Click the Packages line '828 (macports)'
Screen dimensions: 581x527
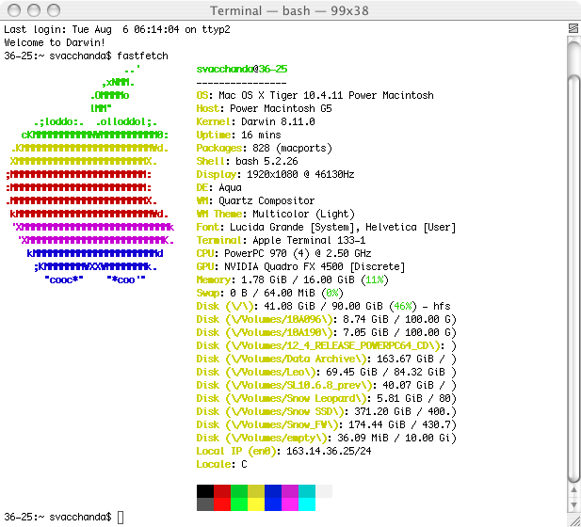coord(265,148)
